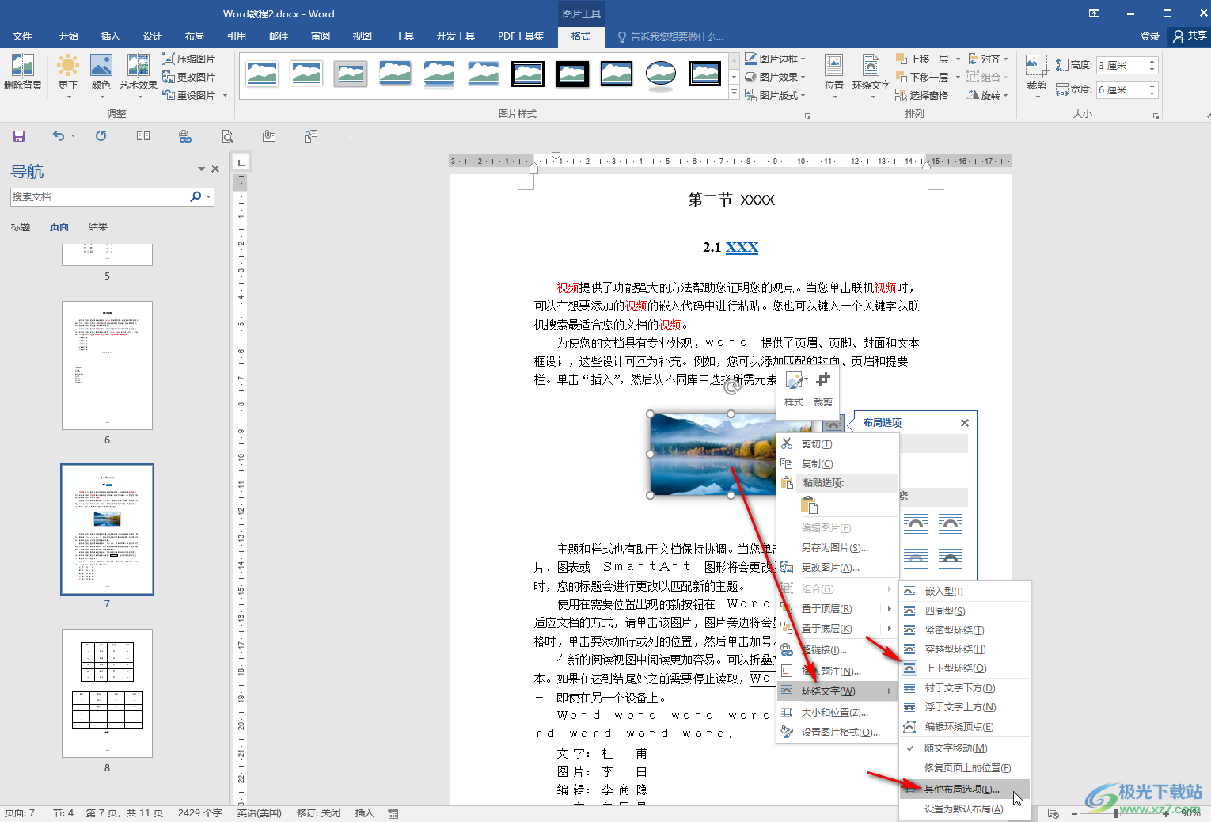Open Picture Border (图片边框) dropdown
Viewport: 1211px width, 822px height.
click(775, 59)
